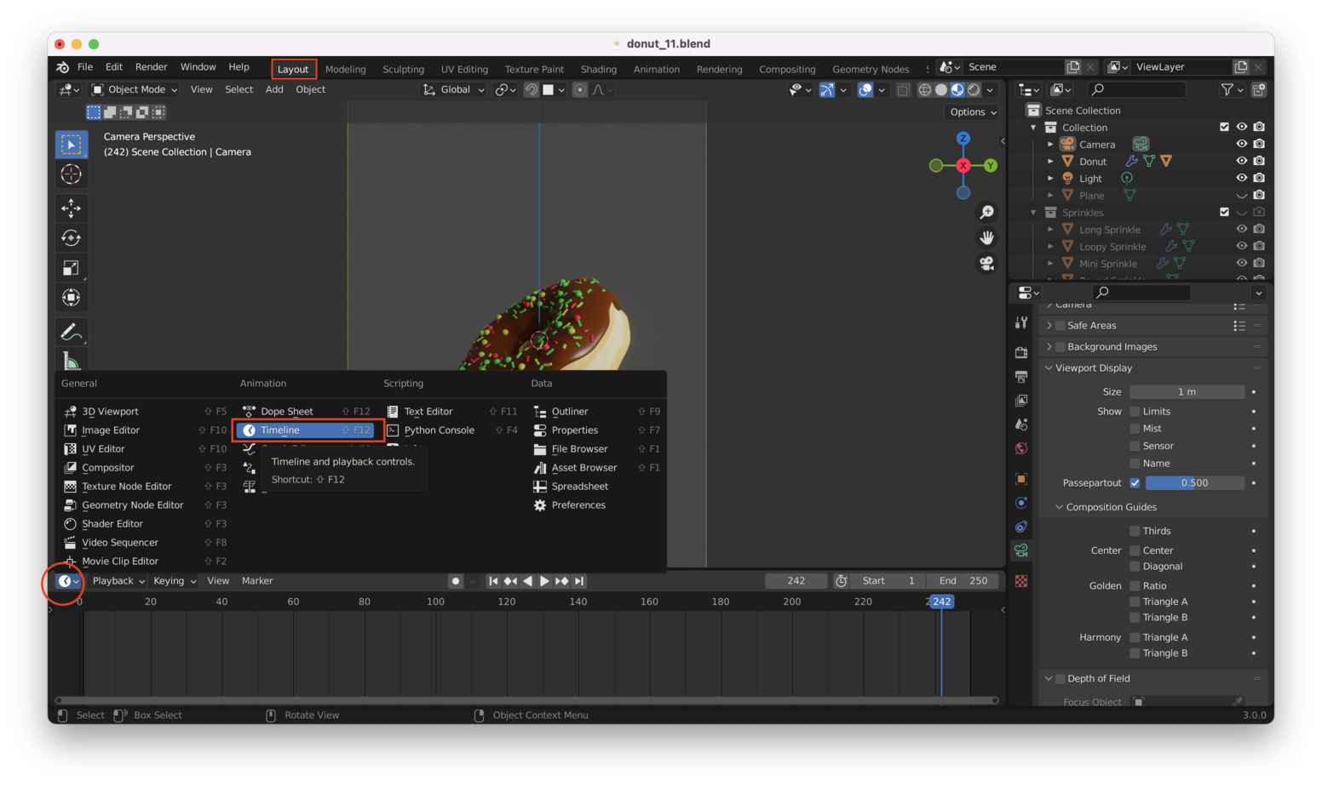Image resolution: width=1322 pixels, height=787 pixels.
Task: Click the 3D cursor tool
Action: tap(72, 174)
